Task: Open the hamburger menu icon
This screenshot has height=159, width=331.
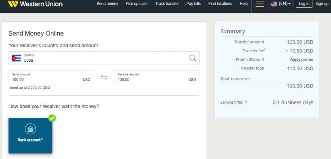Action: coord(260,4)
